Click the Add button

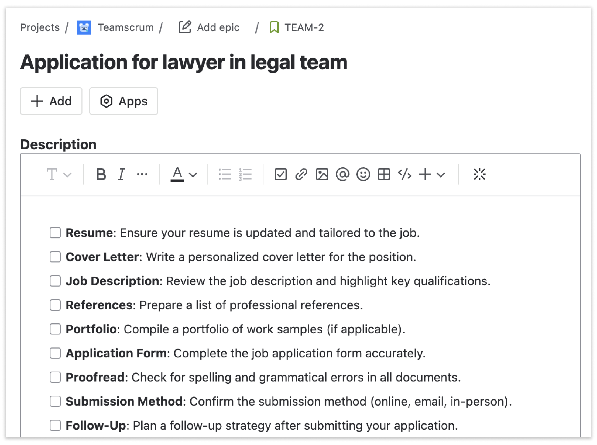tap(52, 101)
